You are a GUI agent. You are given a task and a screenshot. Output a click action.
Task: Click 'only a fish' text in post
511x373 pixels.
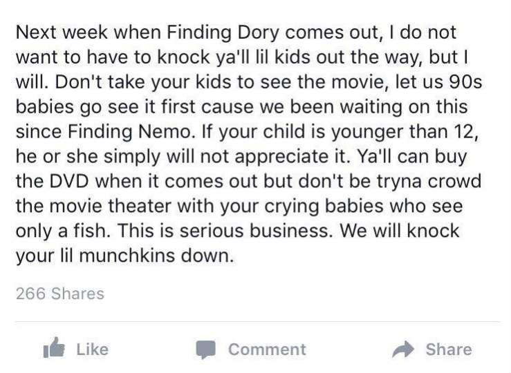click(x=61, y=231)
